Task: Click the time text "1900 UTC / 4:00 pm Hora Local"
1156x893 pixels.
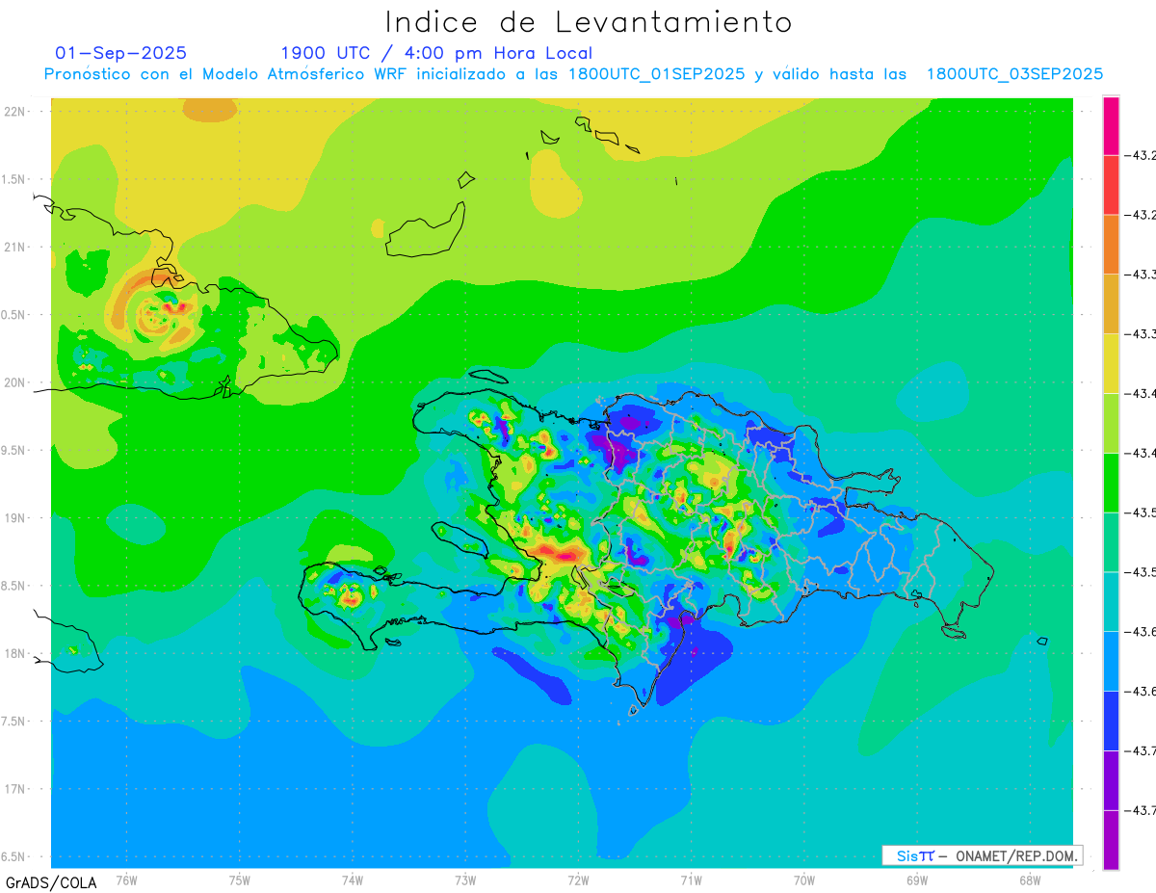Action: click(436, 53)
